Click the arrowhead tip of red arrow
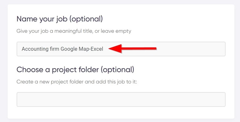The height and width of the screenshot is (122, 240). click(x=109, y=49)
